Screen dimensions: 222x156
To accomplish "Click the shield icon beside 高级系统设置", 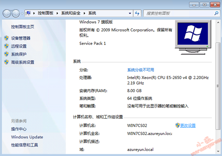I will tap(6, 62).
